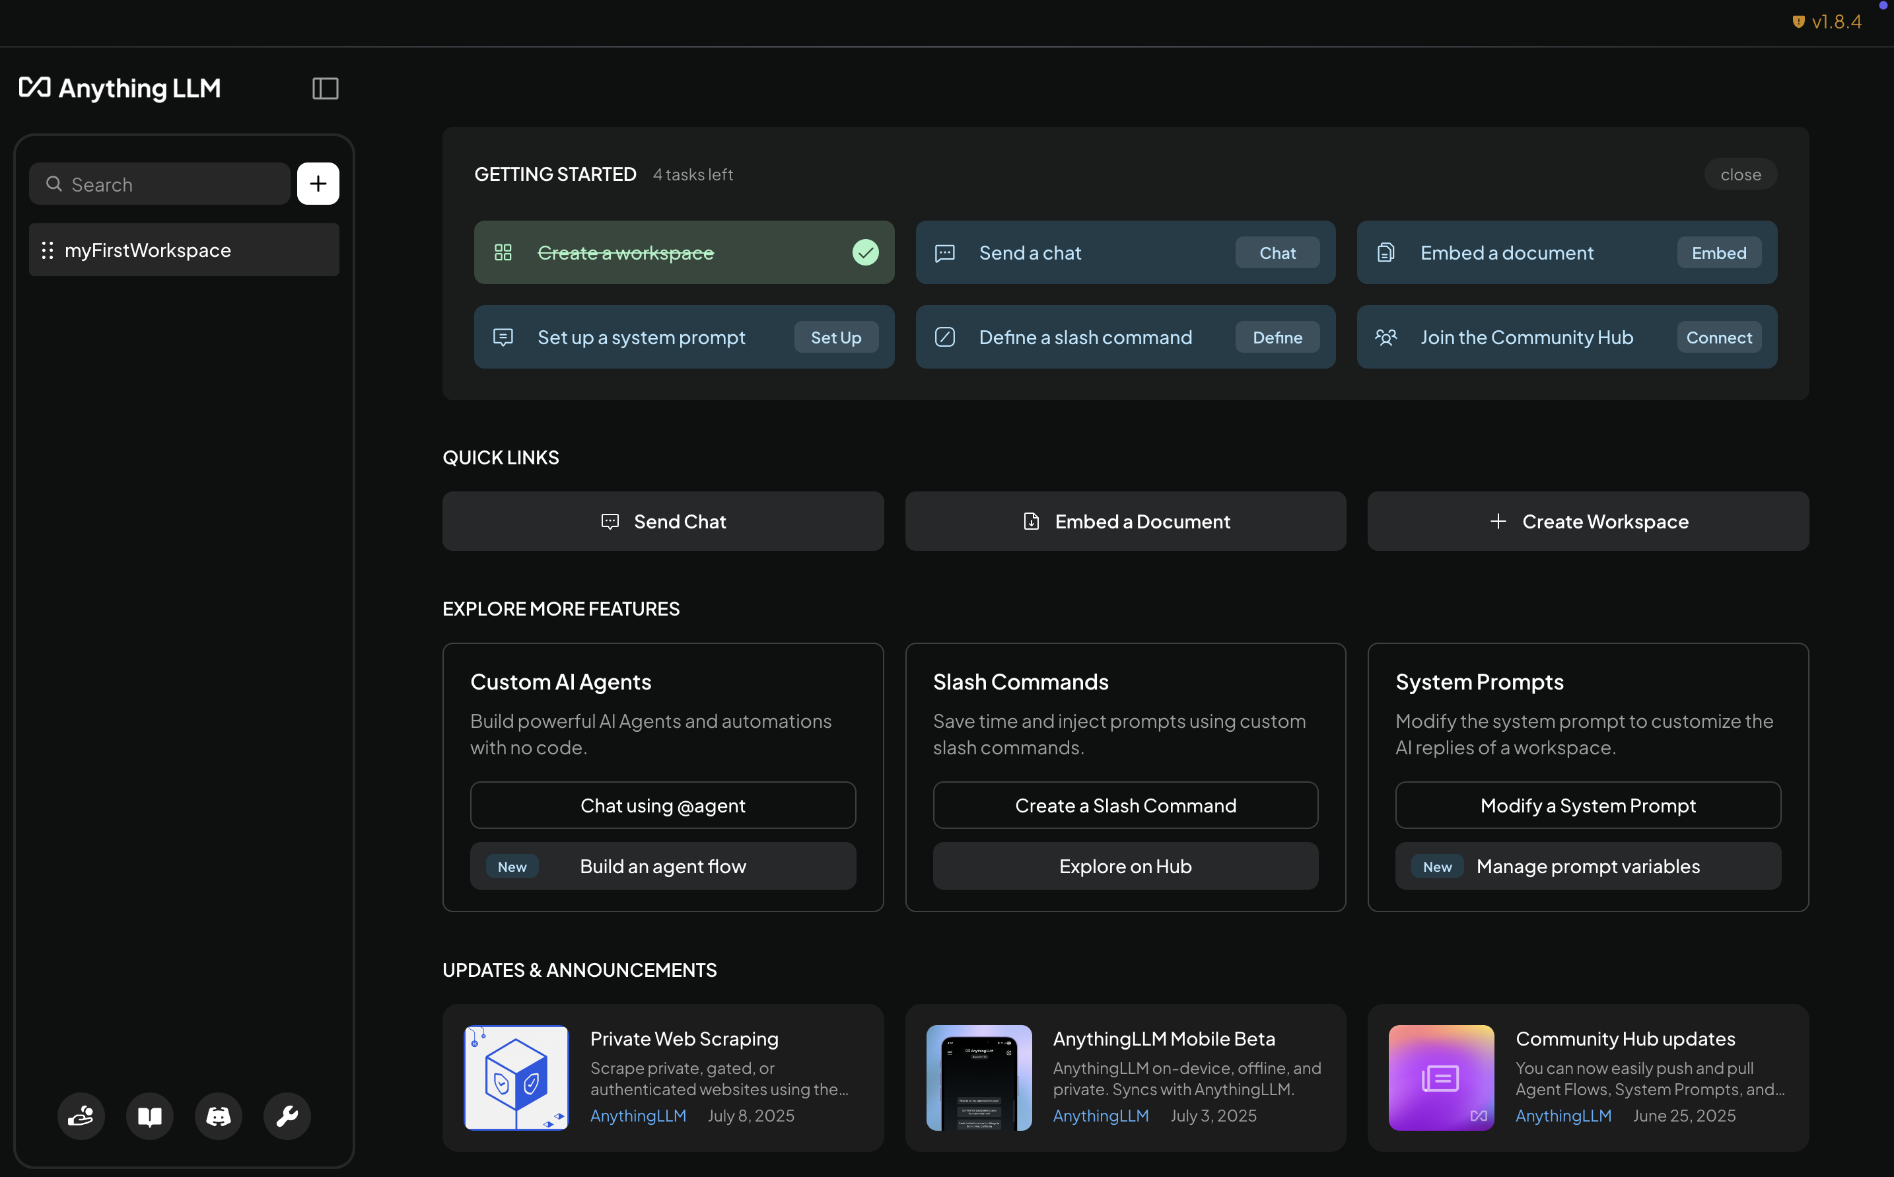Click the Chat button in Getting Started
The height and width of the screenshot is (1177, 1894).
pos(1278,252)
